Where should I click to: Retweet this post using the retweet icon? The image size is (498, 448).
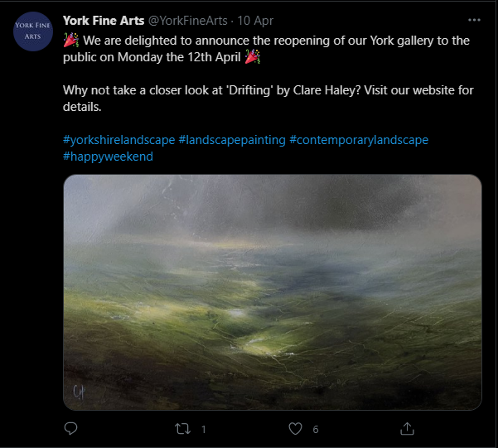[182, 429]
